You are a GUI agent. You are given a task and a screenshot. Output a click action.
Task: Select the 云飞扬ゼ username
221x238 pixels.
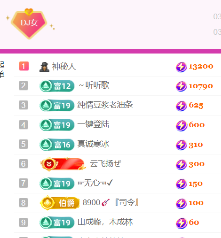[x=105, y=163]
